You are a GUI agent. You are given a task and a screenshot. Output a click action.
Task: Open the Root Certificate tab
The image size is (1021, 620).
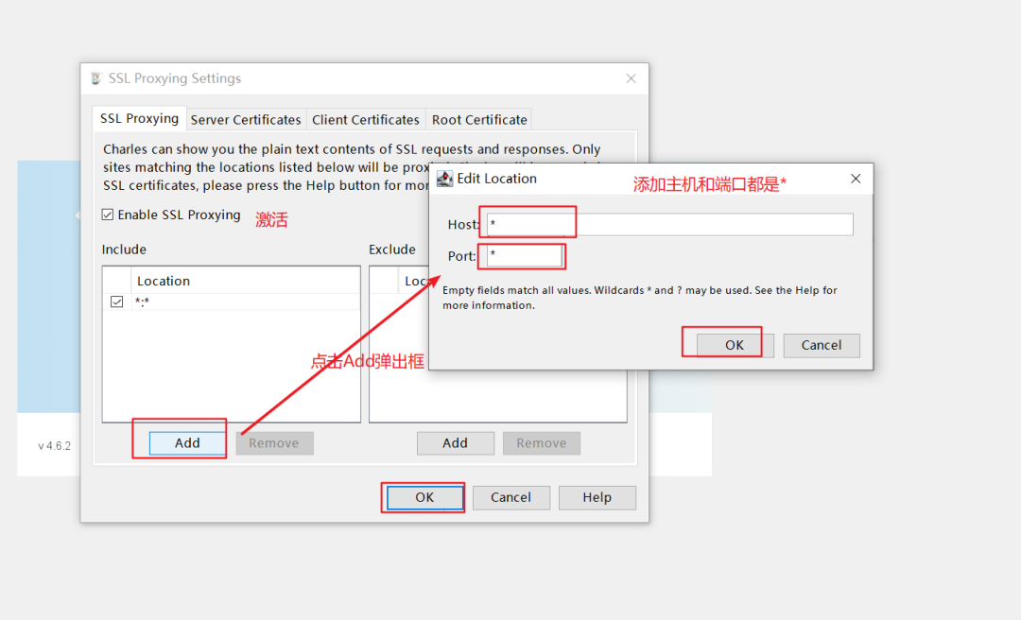(x=479, y=120)
